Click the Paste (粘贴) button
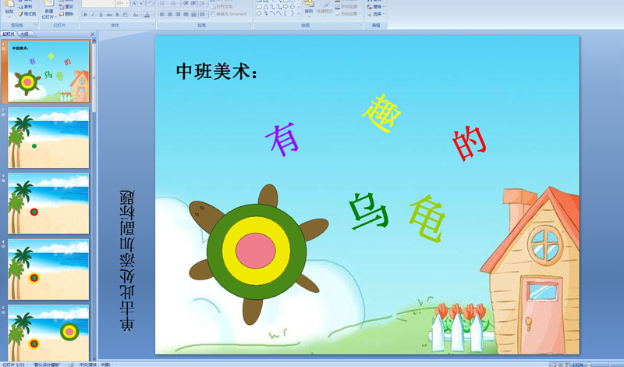This screenshot has height=367, width=624. pyautogui.click(x=9, y=9)
